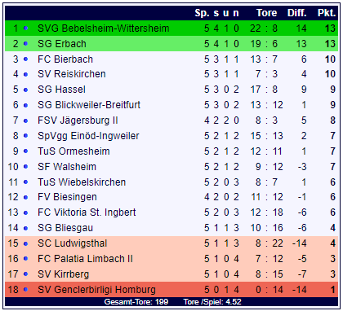343x311 pixels.
Task: Click the Tore column header
Action: click(x=266, y=13)
